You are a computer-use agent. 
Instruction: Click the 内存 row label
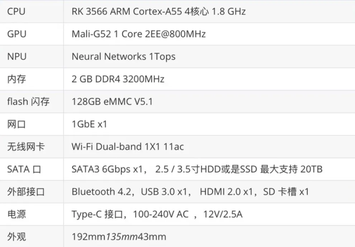click(x=16, y=79)
